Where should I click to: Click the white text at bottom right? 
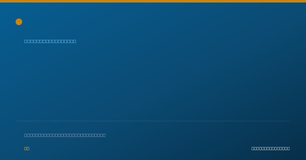271,148
